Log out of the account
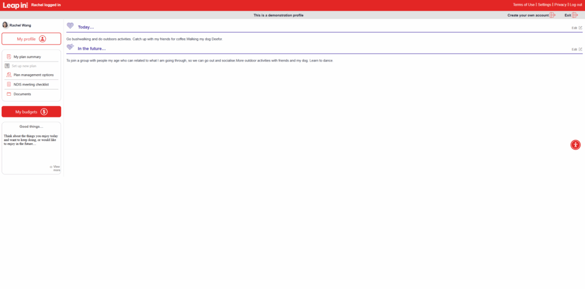The image size is (585, 289). pos(575,5)
